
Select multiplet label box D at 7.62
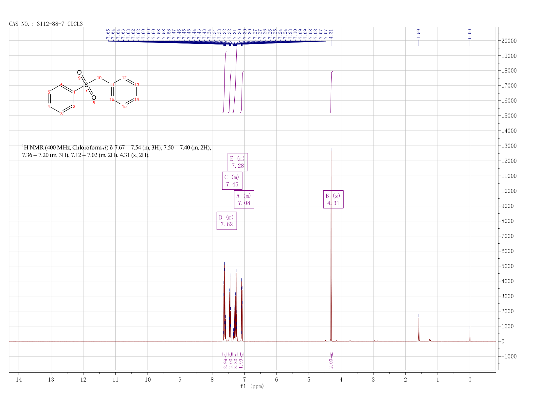(x=227, y=221)
